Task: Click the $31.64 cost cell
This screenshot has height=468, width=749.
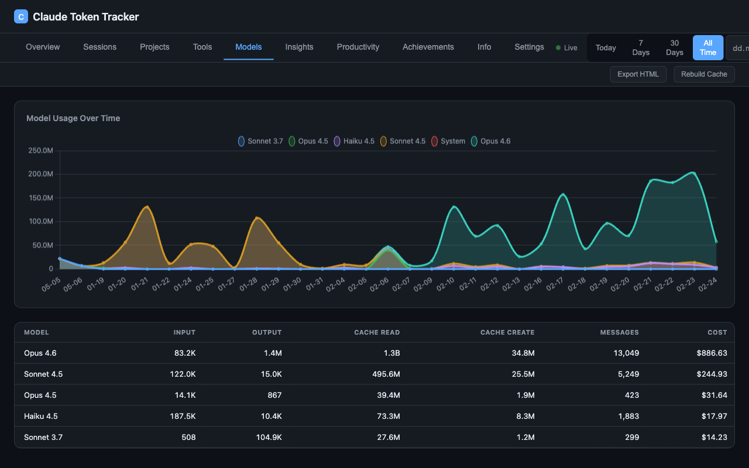Action: [714, 395]
